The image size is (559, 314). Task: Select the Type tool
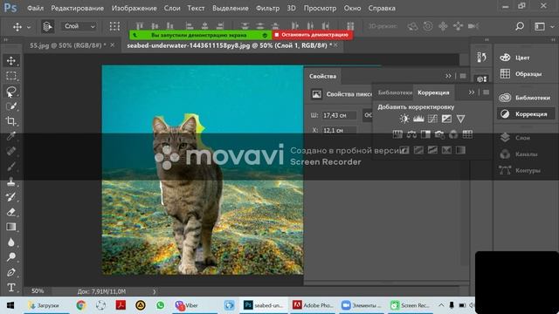pos(11,287)
